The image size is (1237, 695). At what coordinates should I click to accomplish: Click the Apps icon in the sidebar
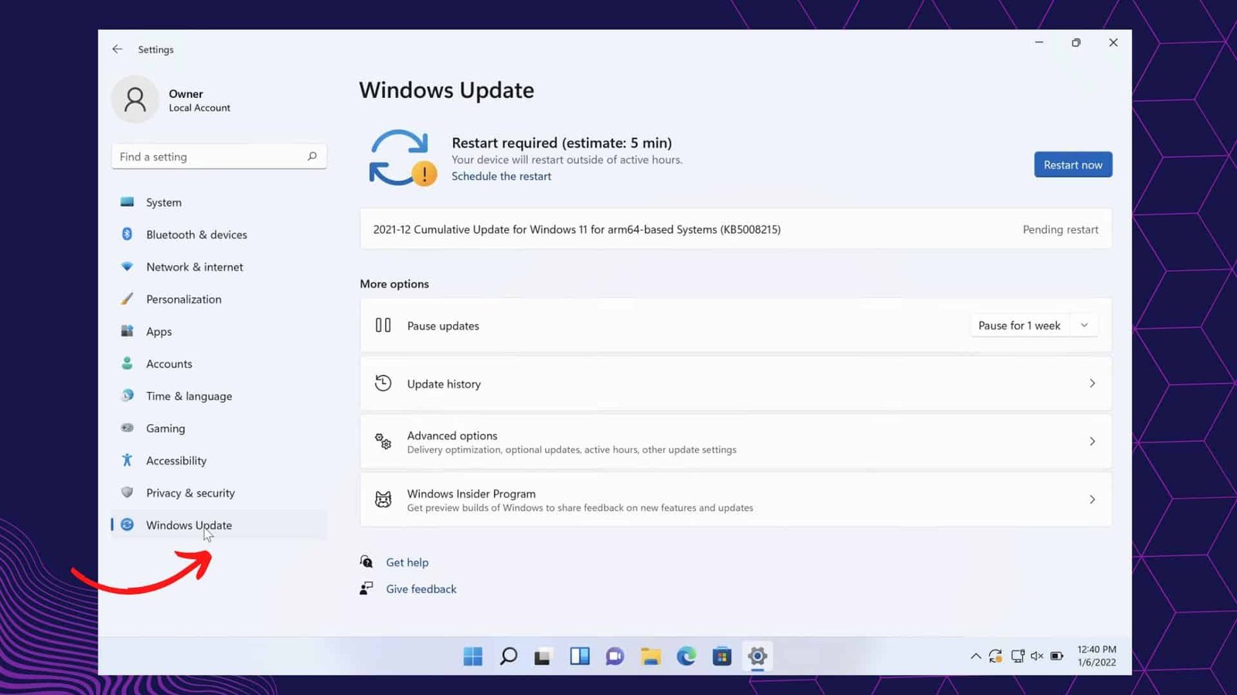(128, 331)
